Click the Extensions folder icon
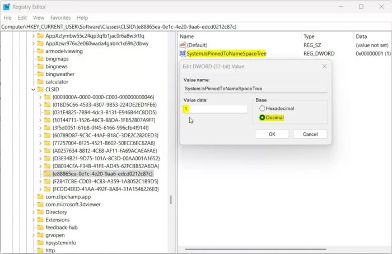This screenshot has width=392, height=254. [40, 220]
